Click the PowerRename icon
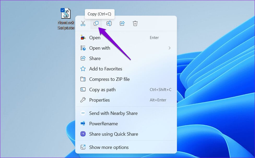 83,123
